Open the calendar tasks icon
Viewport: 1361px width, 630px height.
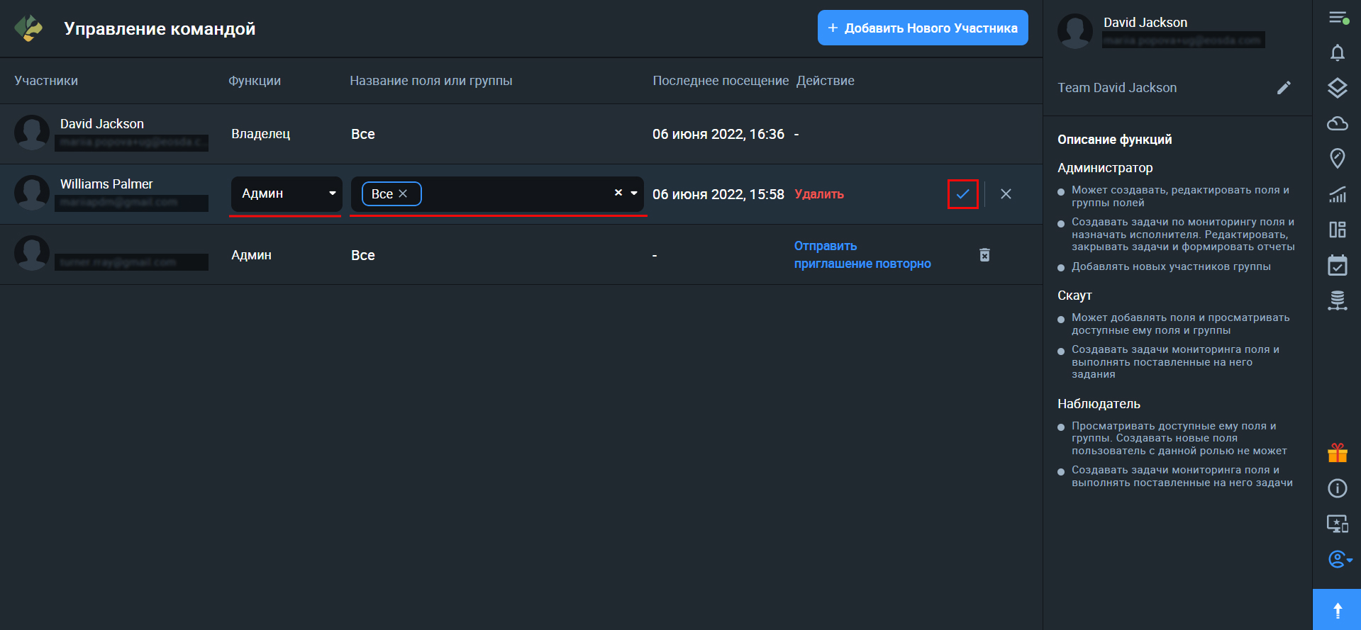(1337, 265)
